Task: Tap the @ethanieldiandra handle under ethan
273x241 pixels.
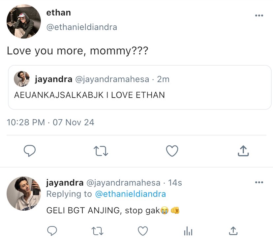Action: [82, 27]
